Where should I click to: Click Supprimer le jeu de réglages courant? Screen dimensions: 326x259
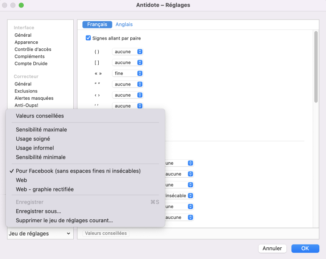pos(64,221)
